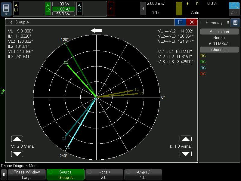Click the Channels header in Summary

coord(219,50)
